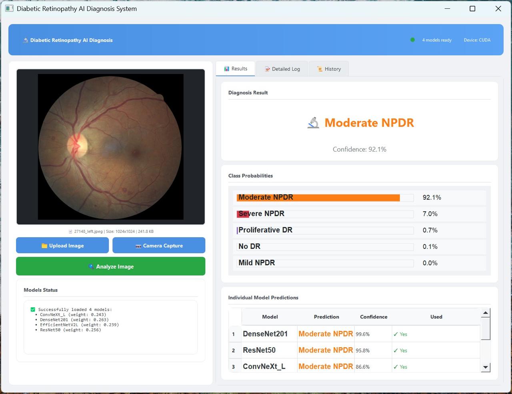The image size is (512, 394).
Task: Open the History tab
Action: point(329,69)
